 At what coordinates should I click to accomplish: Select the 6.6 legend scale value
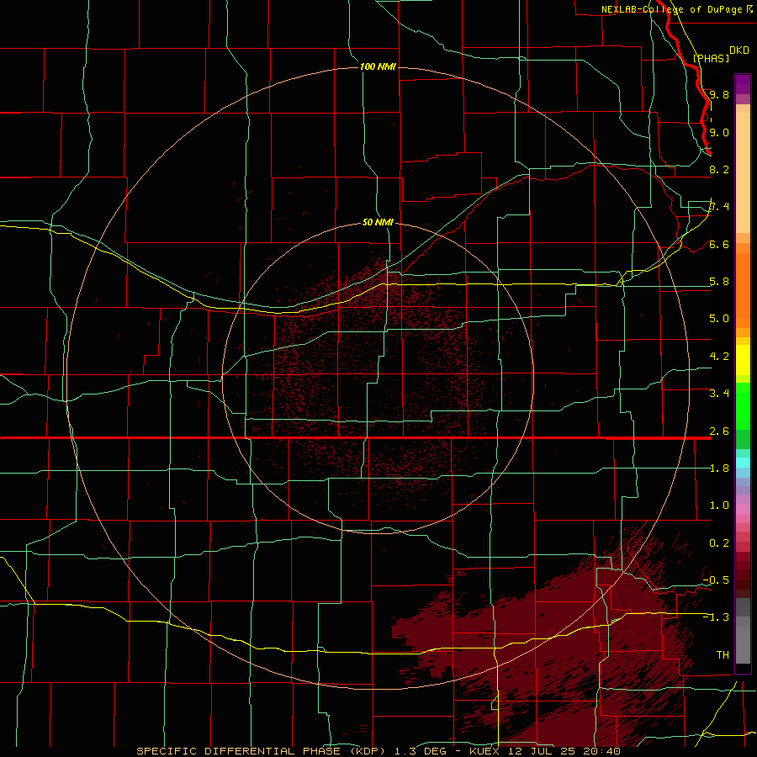pyautogui.click(x=719, y=244)
